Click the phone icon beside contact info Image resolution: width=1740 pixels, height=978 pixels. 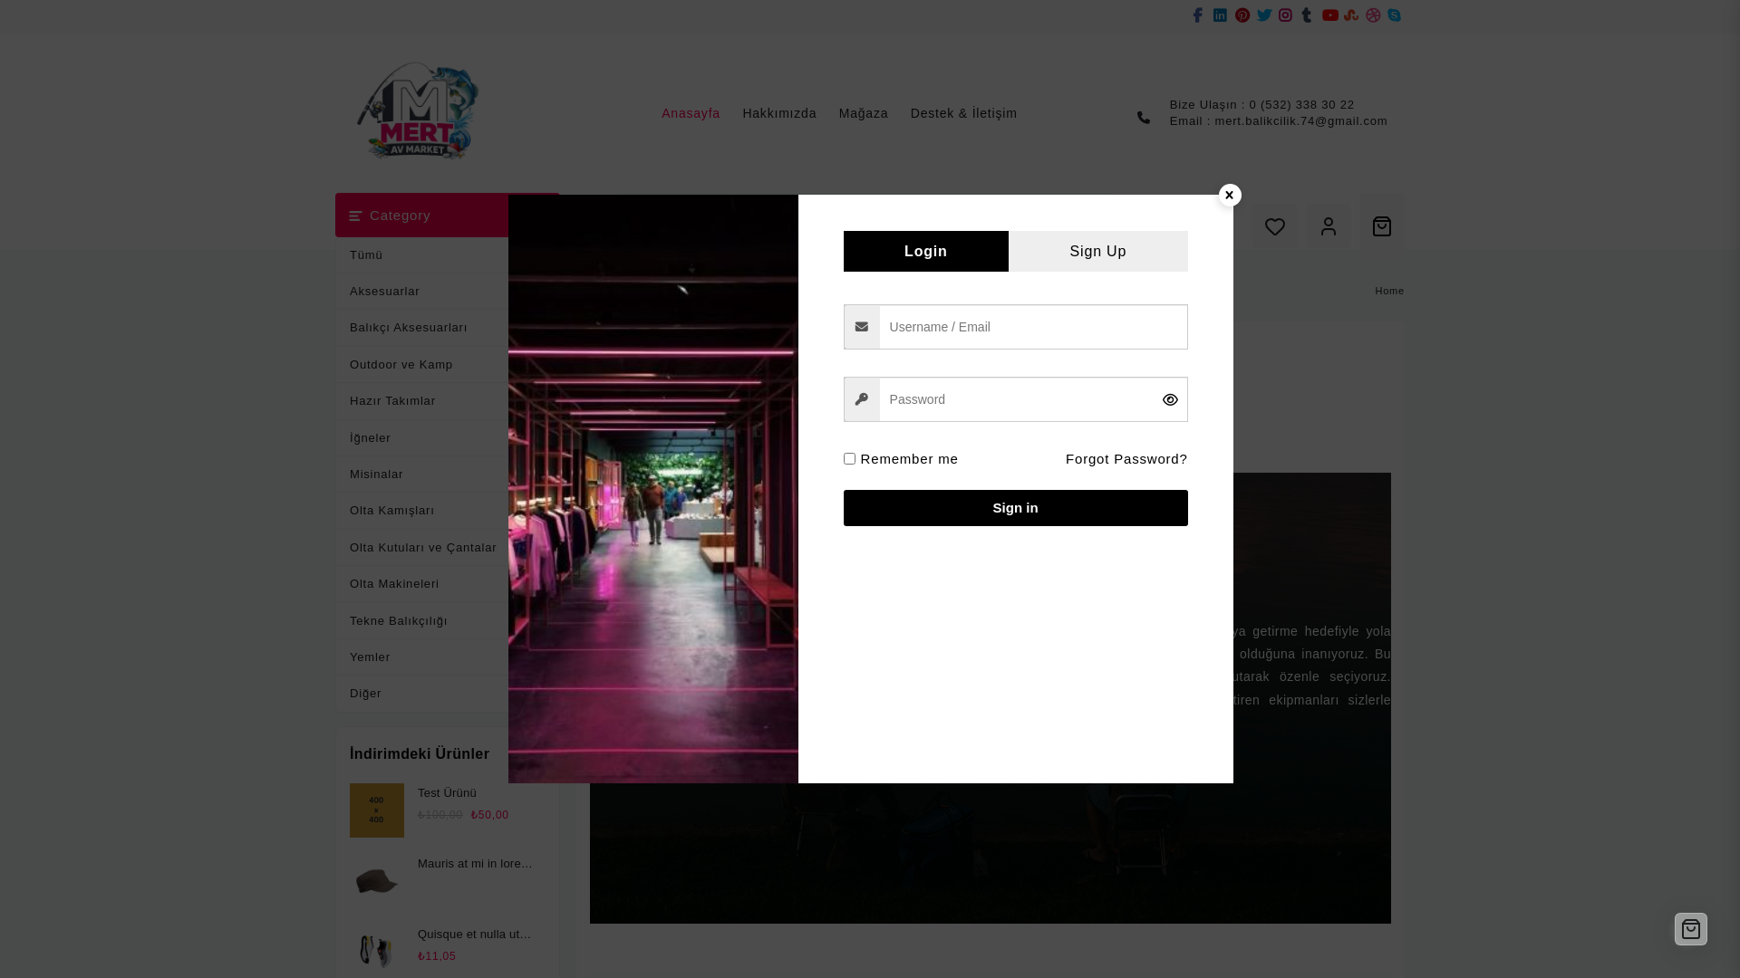coord(1144,118)
